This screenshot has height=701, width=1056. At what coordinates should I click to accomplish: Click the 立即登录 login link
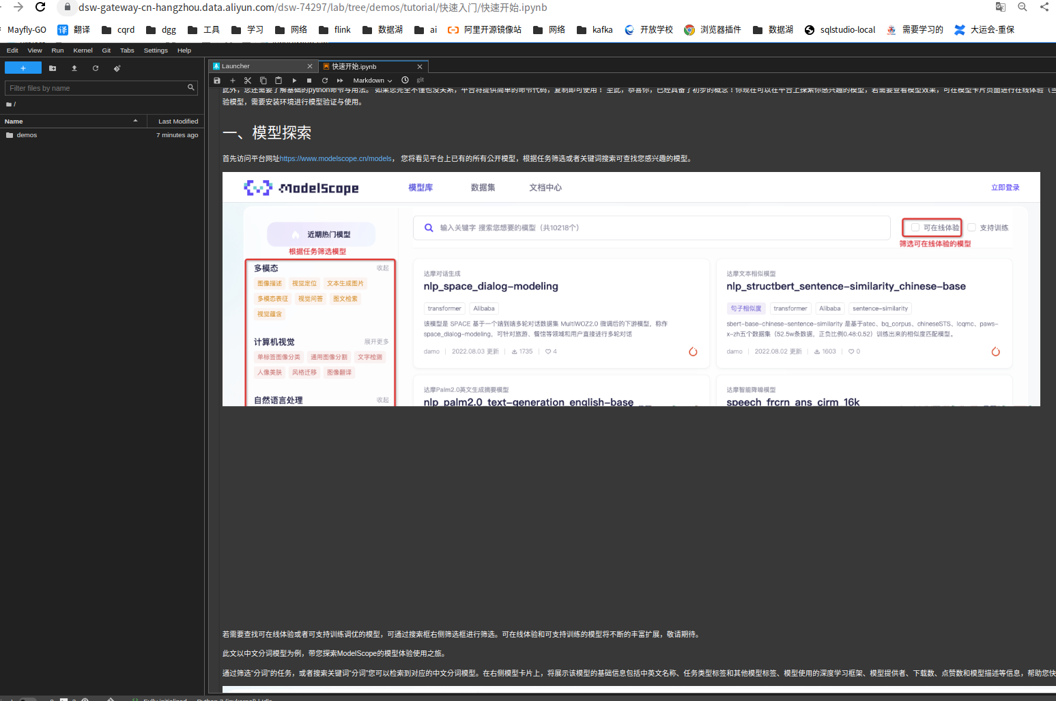pos(1005,187)
